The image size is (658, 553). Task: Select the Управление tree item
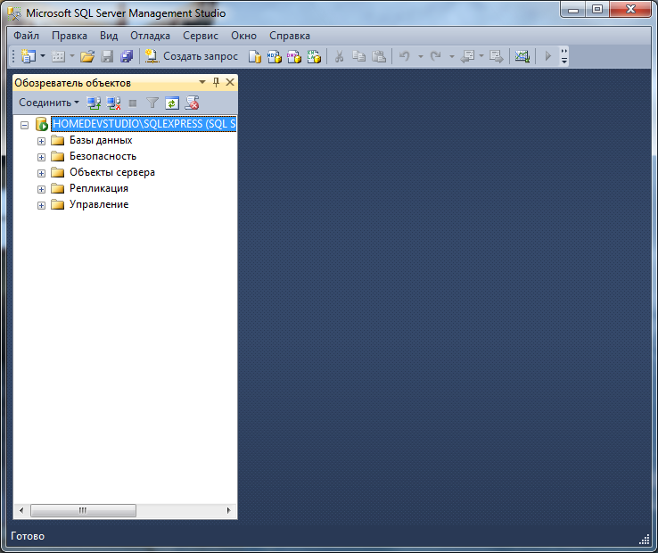point(99,204)
